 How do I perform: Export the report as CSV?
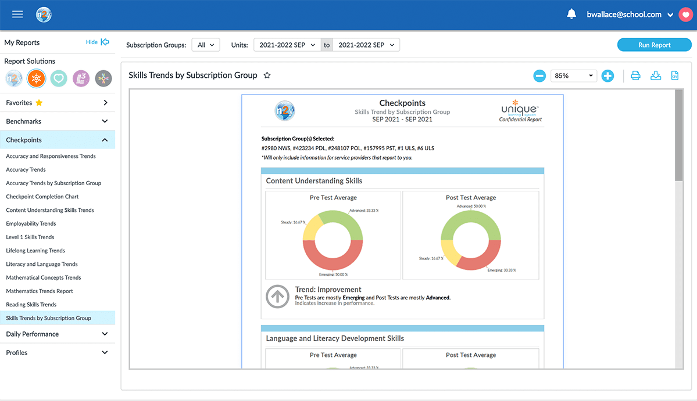[x=675, y=75]
